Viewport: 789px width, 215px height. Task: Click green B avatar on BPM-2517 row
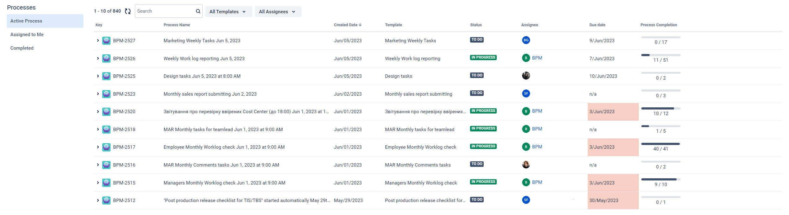click(x=526, y=147)
